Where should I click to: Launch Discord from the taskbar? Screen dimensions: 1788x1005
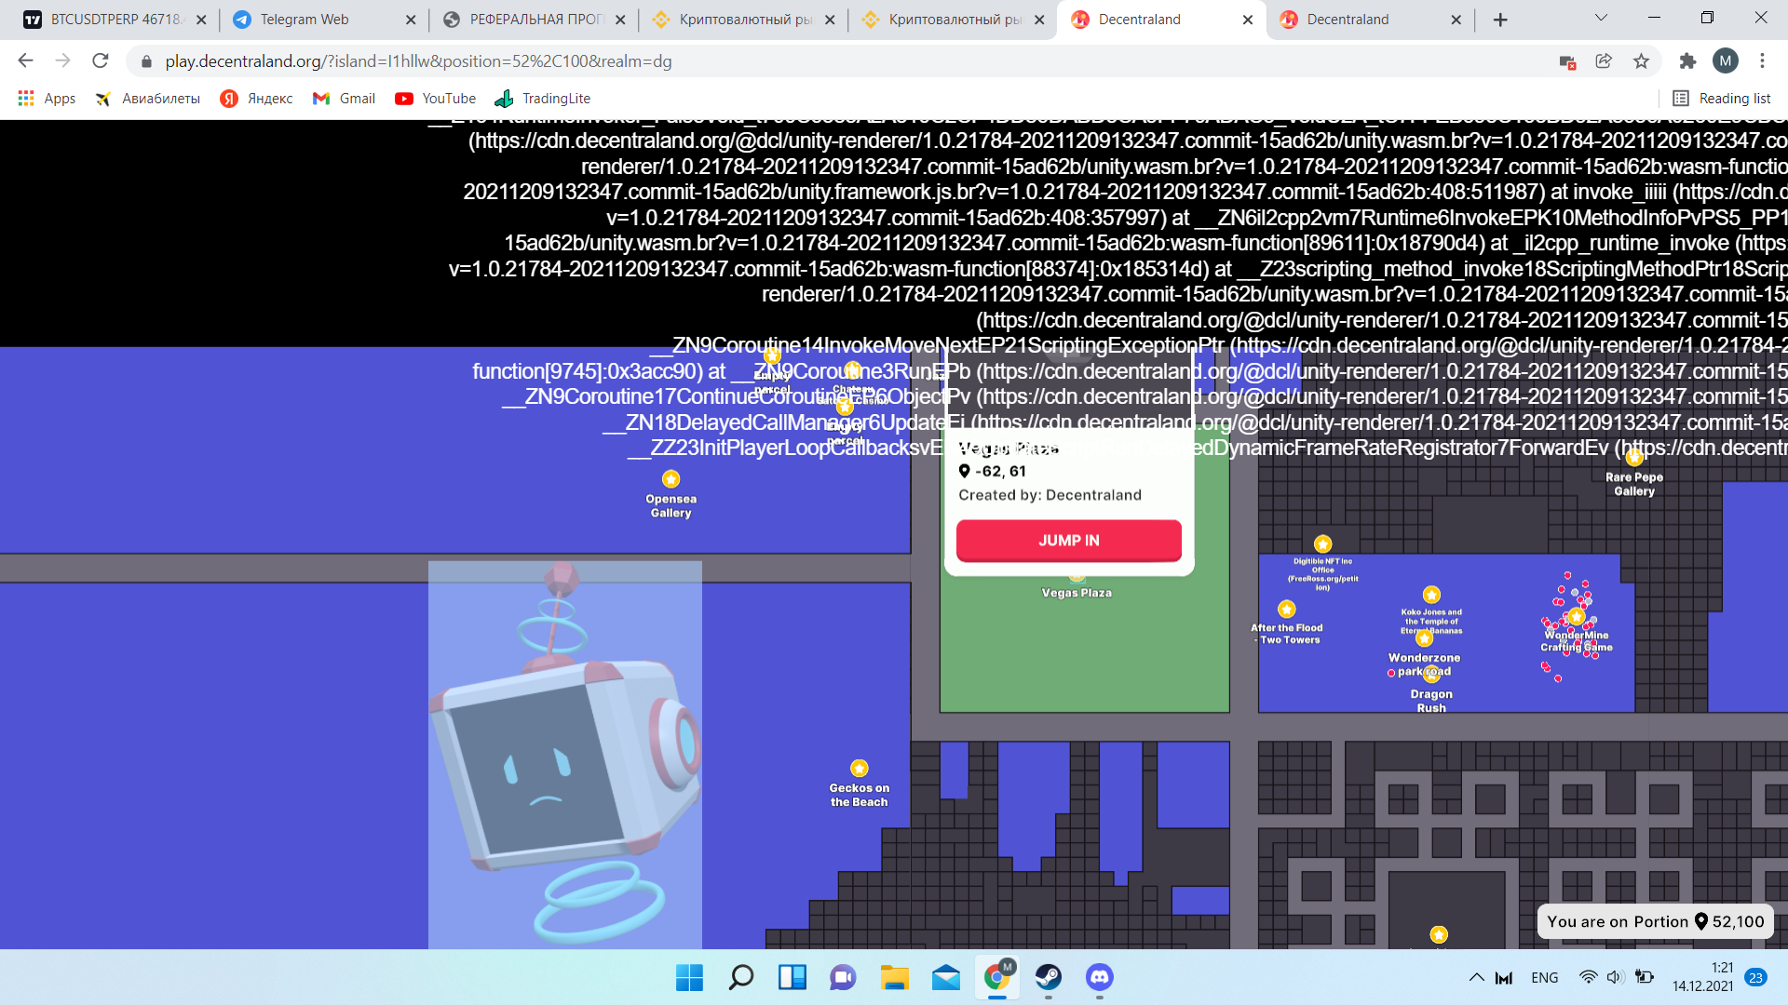point(1100,978)
